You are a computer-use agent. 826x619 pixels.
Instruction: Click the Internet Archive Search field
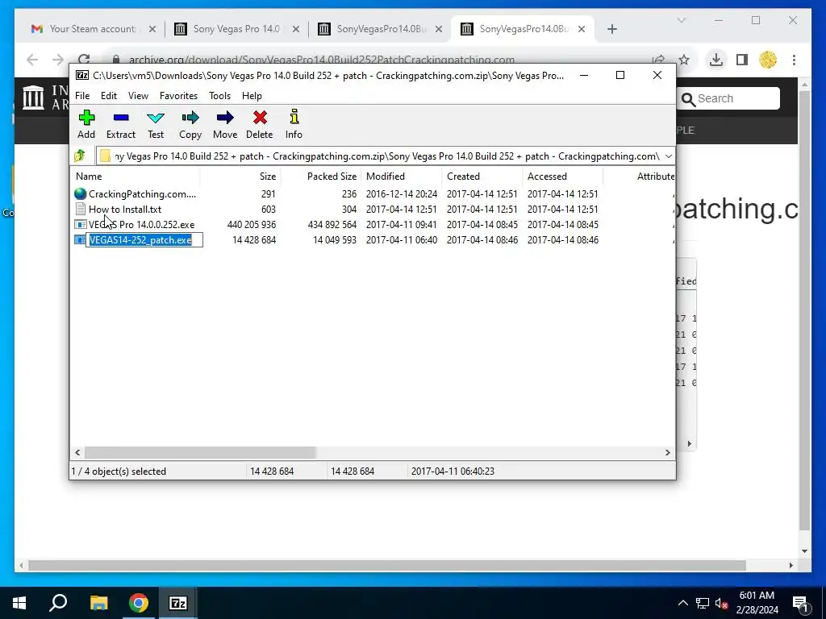click(x=729, y=98)
